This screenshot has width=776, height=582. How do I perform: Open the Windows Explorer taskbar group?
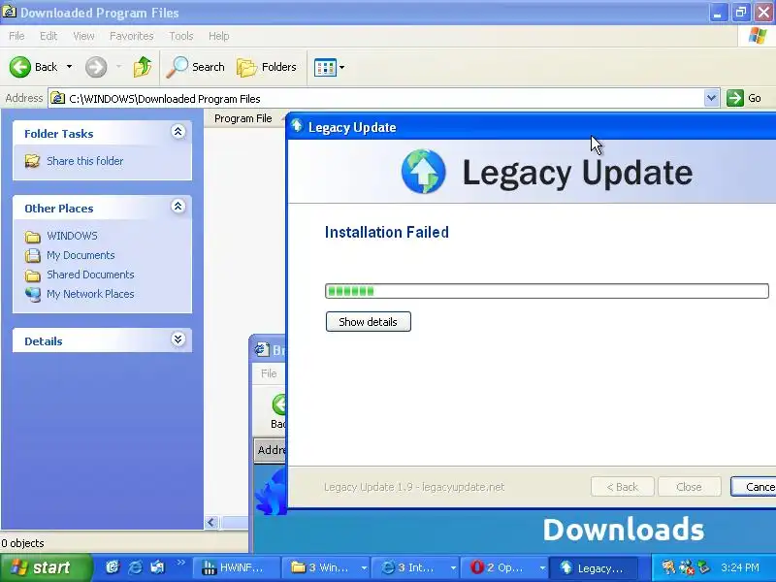[325, 567]
